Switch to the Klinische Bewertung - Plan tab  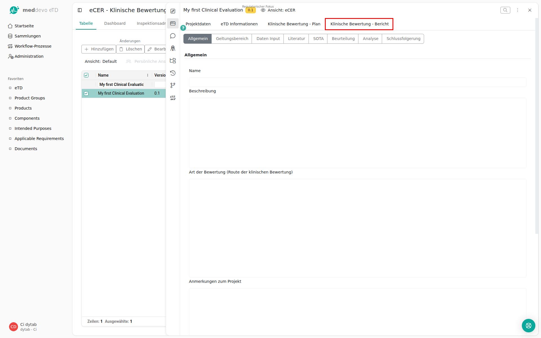[x=294, y=24]
